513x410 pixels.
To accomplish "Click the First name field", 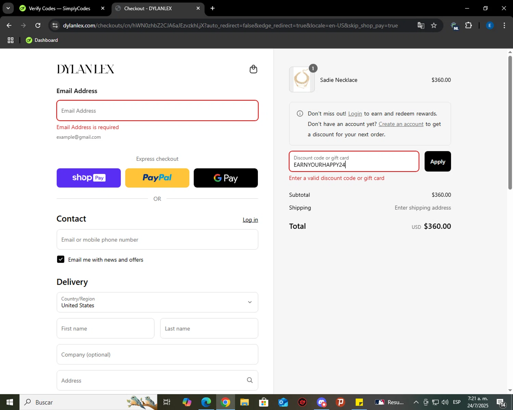I will click(105, 328).
